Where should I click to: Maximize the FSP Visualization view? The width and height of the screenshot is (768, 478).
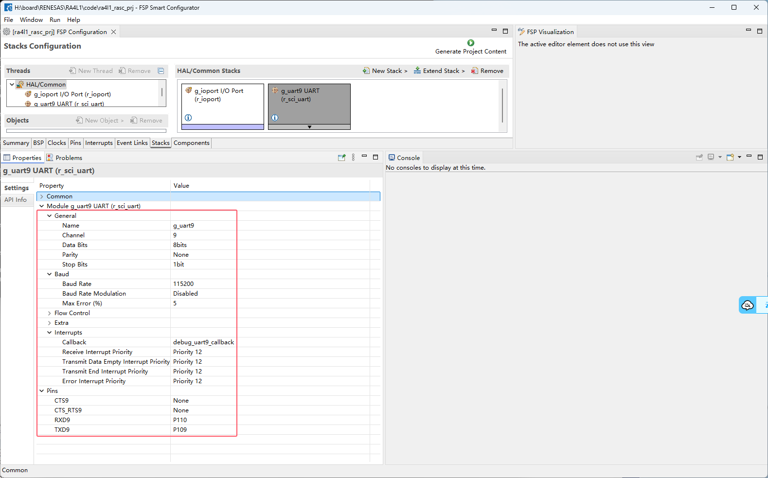click(x=760, y=31)
